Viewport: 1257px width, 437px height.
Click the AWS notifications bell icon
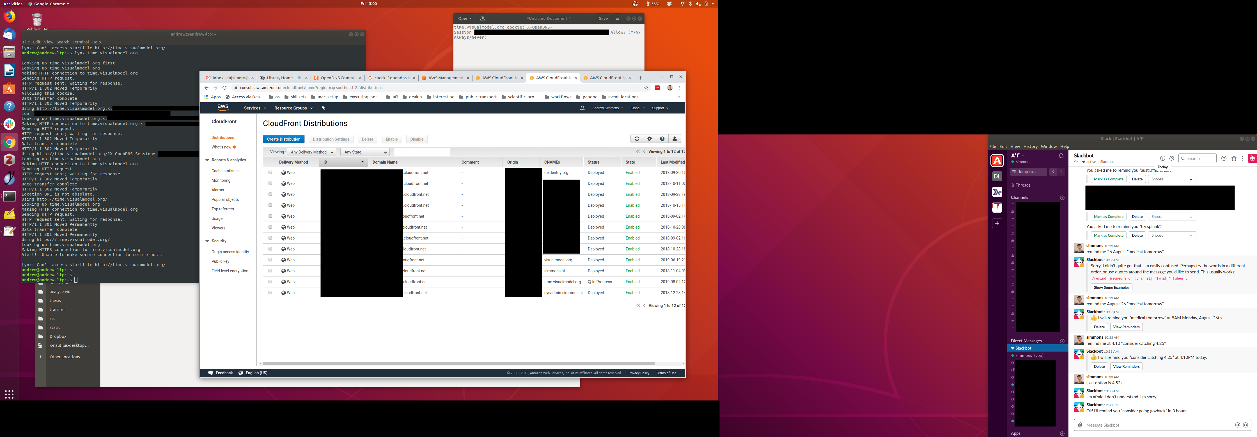coord(582,108)
